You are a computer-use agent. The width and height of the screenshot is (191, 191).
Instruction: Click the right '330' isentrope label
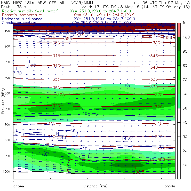(x=154, y=87)
